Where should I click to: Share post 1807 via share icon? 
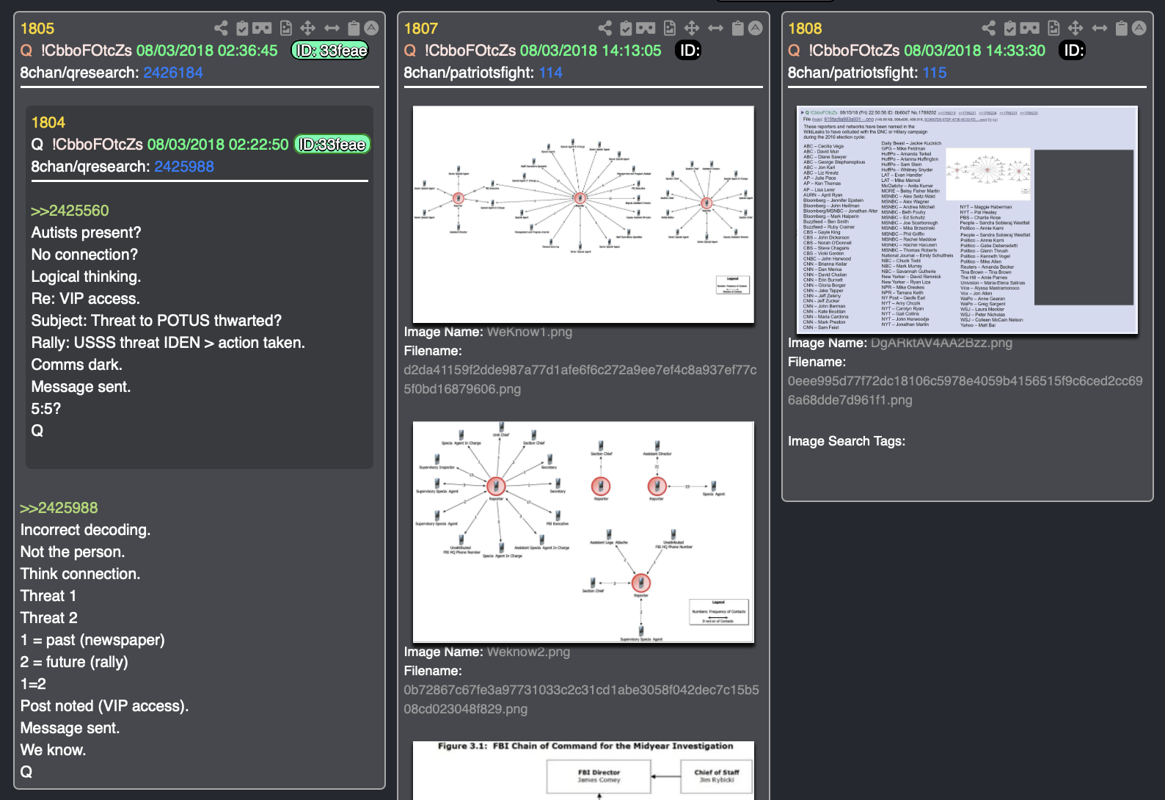tap(605, 28)
